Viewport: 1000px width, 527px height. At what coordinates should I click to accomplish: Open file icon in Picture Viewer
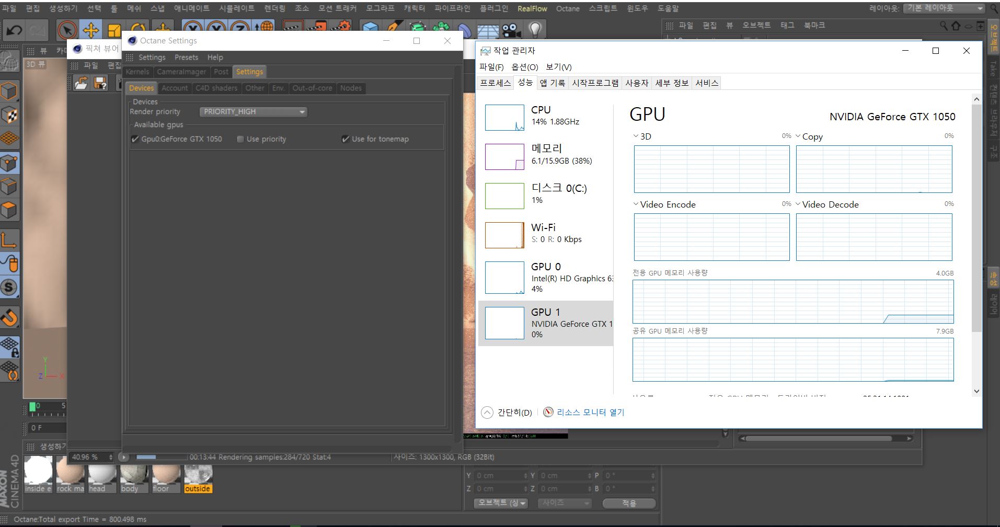click(81, 83)
